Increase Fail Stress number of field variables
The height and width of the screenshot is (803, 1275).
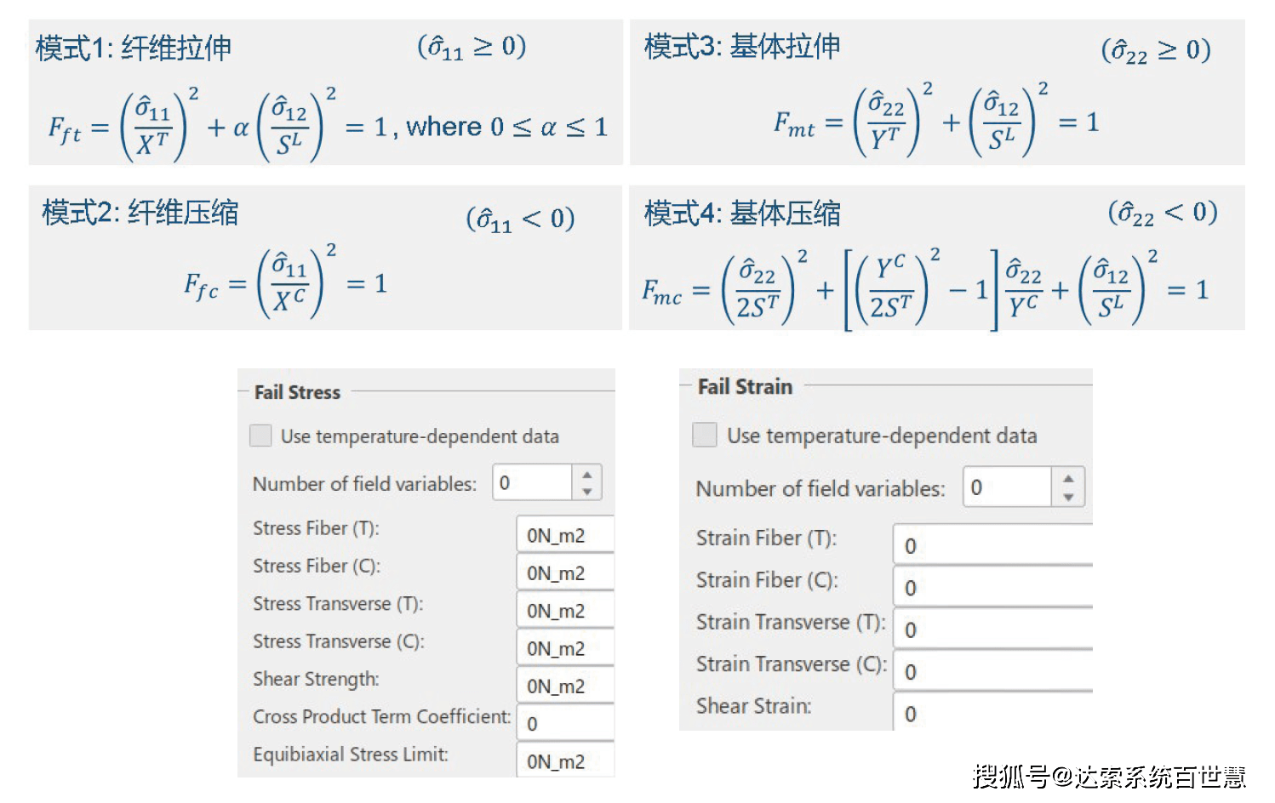[587, 475]
